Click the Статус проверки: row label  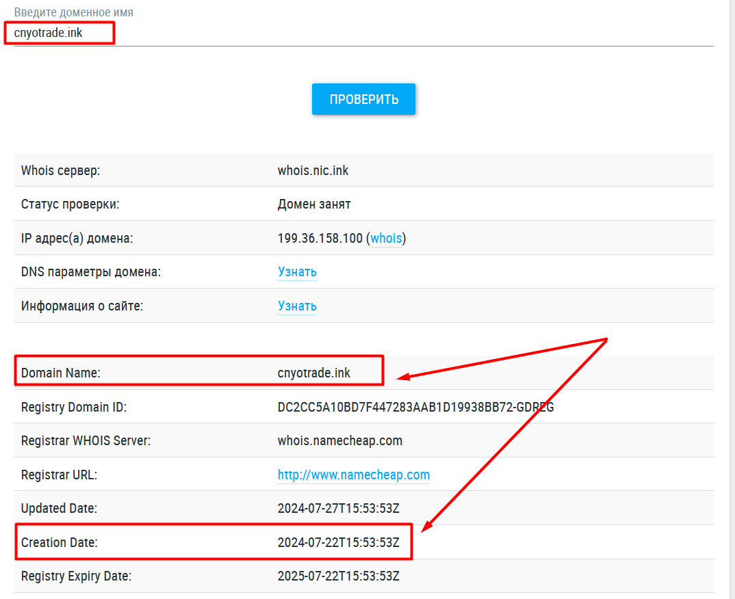click(70, 204)
